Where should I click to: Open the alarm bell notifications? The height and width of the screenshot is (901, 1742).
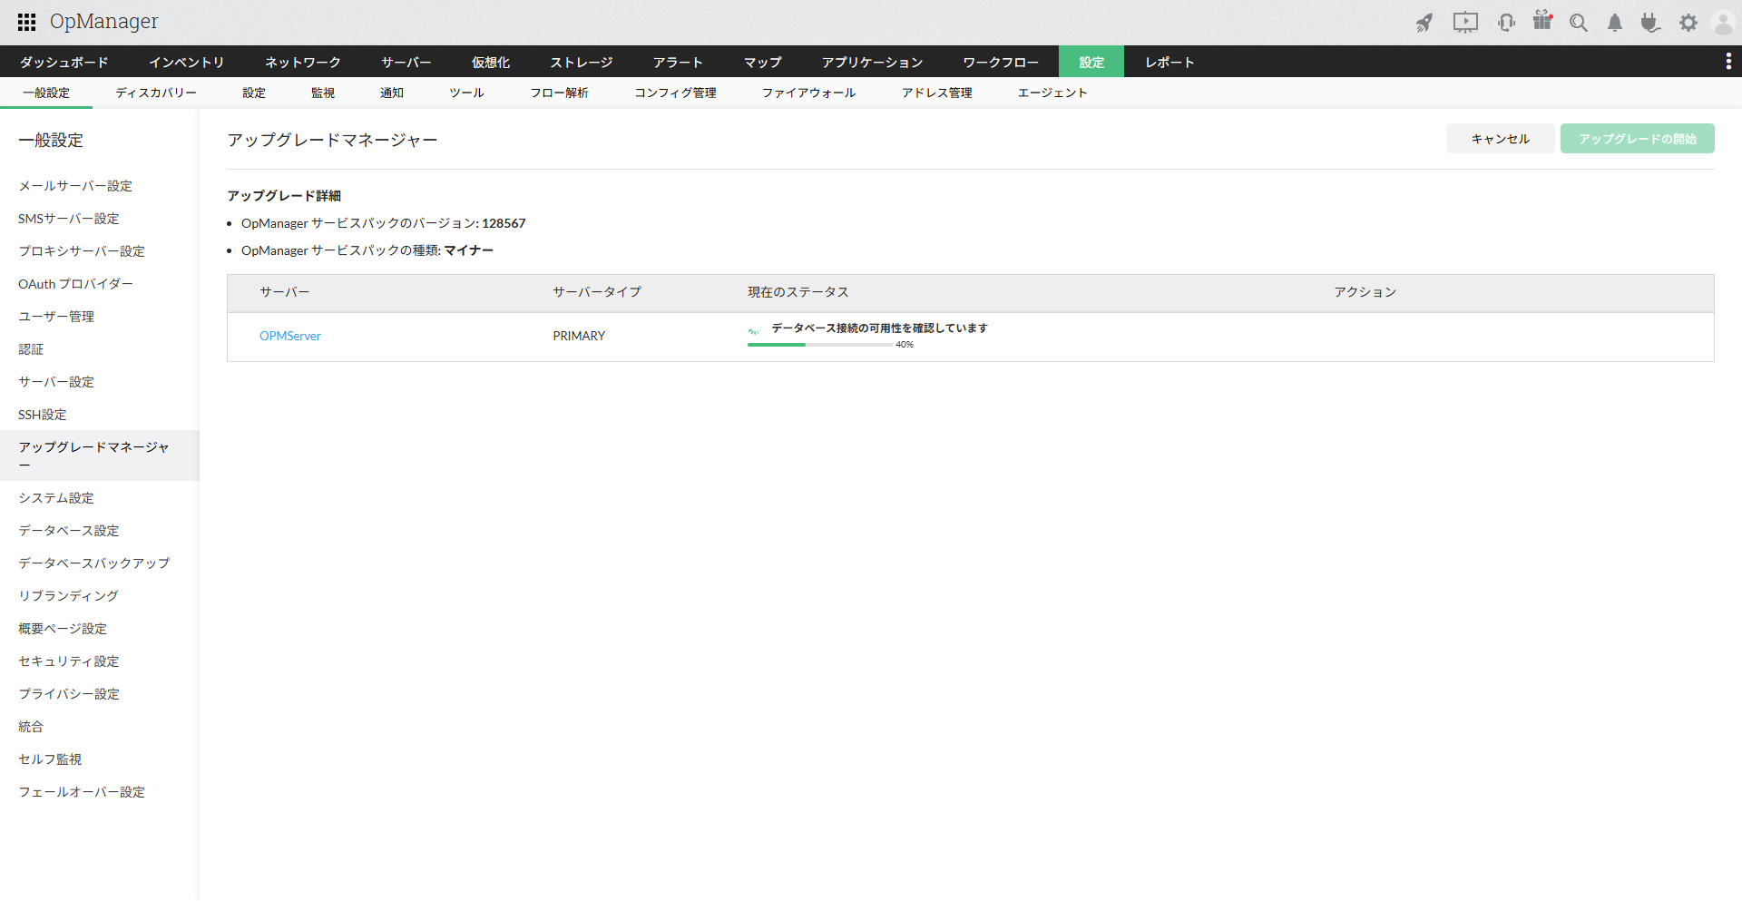point(1615,23)
